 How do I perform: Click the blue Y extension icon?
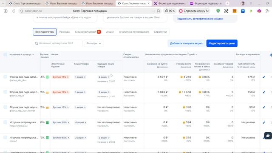243,11
